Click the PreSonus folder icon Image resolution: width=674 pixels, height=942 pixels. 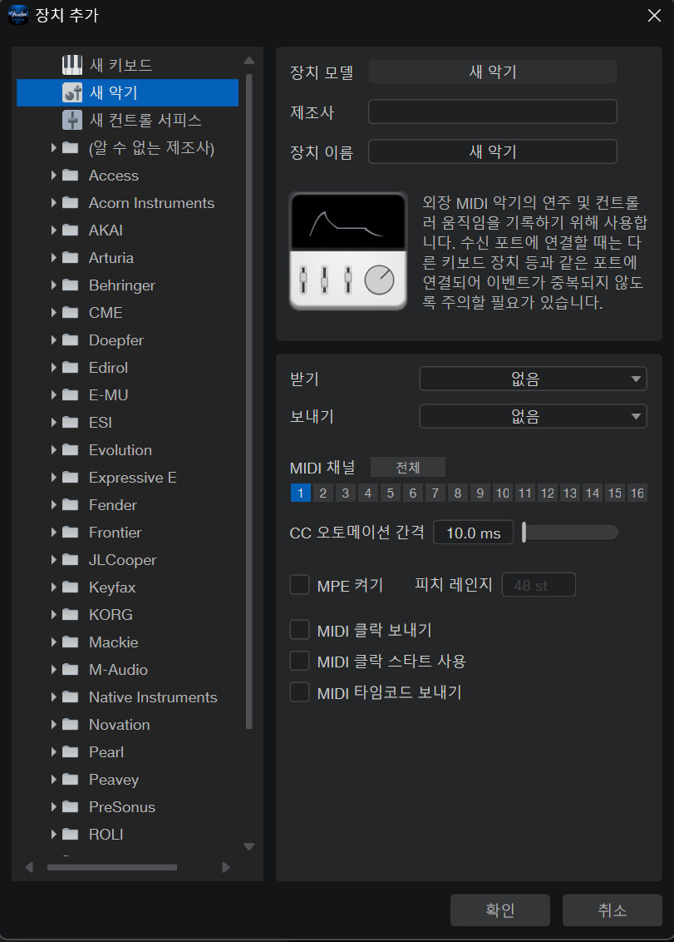71,807
